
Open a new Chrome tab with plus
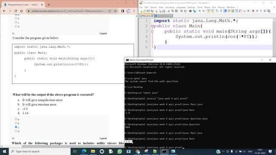click(49, 5)
